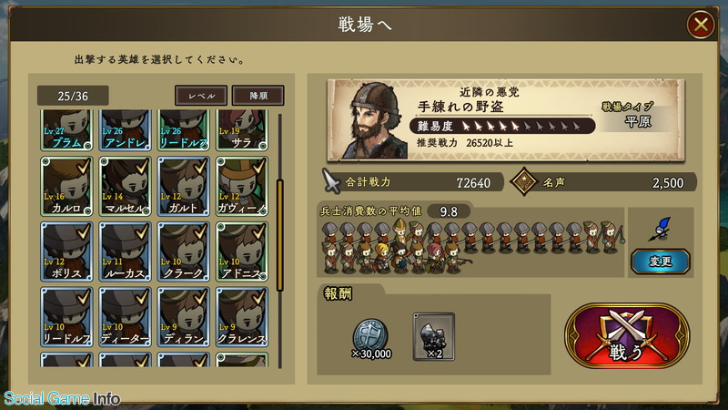
Task: Open the レベル sort dropdown
Action: tap(201, 96)
